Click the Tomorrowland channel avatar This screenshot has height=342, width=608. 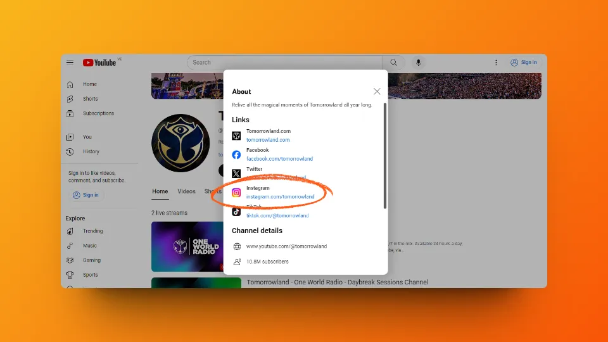(180, 143)
